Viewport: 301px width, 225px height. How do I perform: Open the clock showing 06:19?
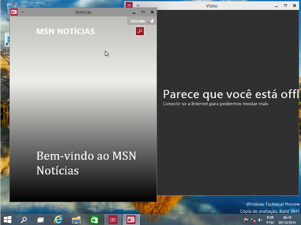point(287,220)
